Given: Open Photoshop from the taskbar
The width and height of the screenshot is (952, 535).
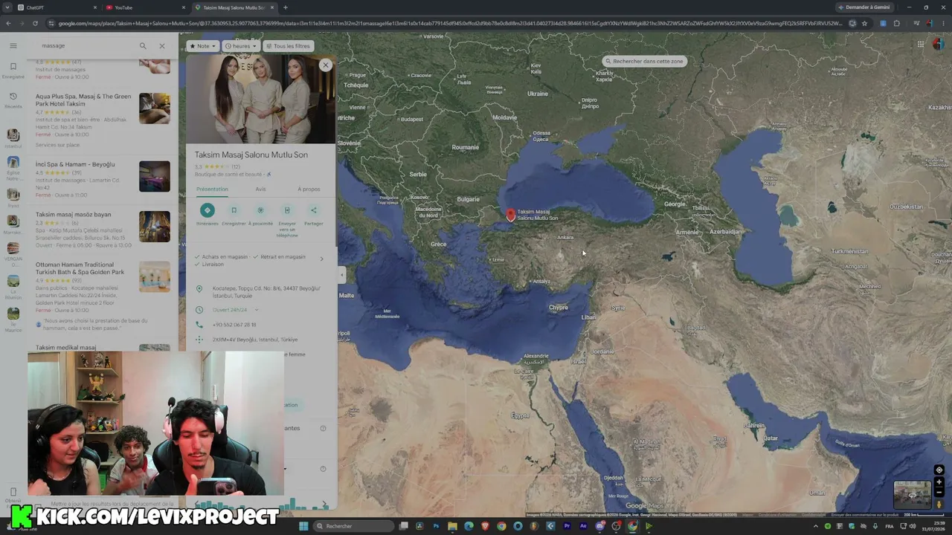Looking at the screenshot, I should pyautogui.click(x=436, y=526).
